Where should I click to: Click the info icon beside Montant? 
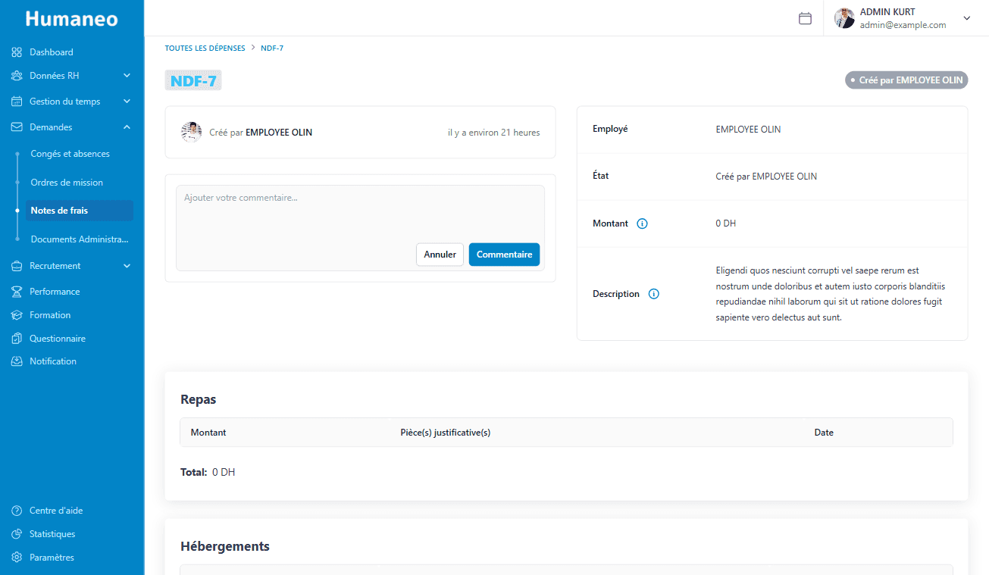pyautogui.click(x=643, y=223)
